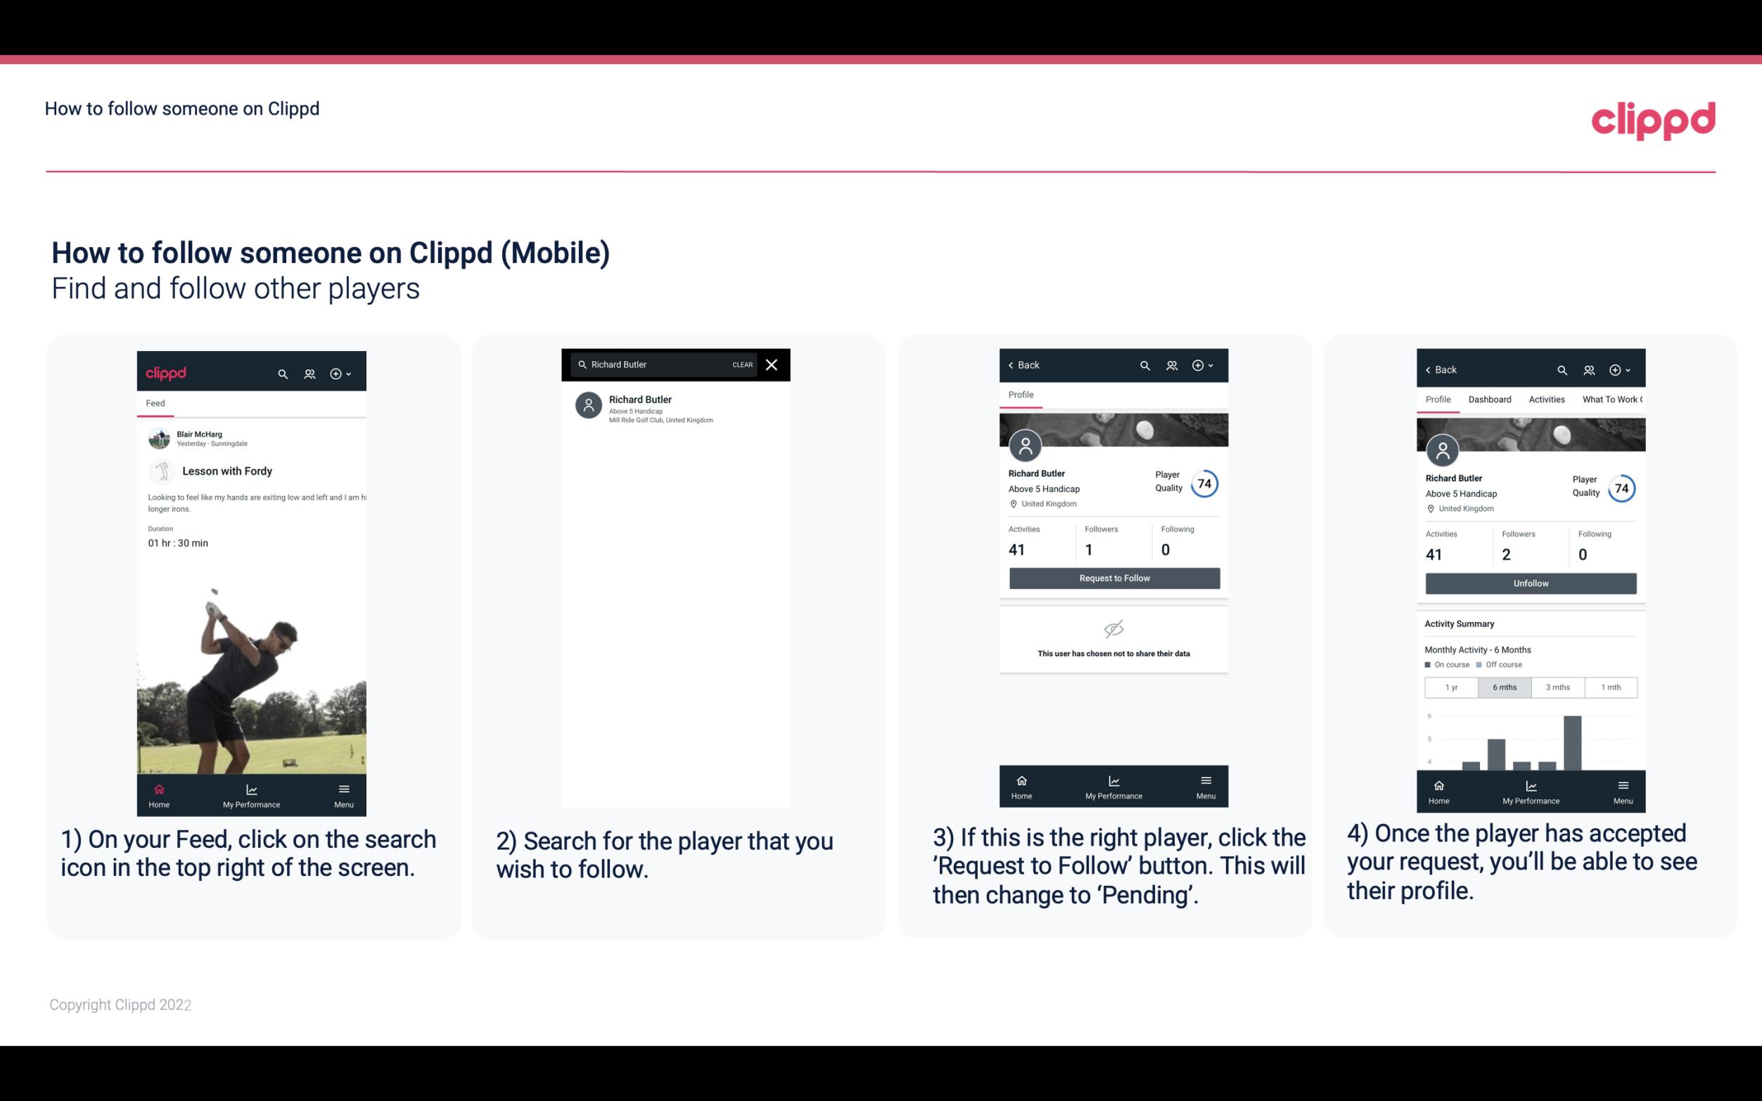This screenshot has height=1101, width=1762.
Task: Select the Dashboard tab on player page
Action: (1490, 400)
